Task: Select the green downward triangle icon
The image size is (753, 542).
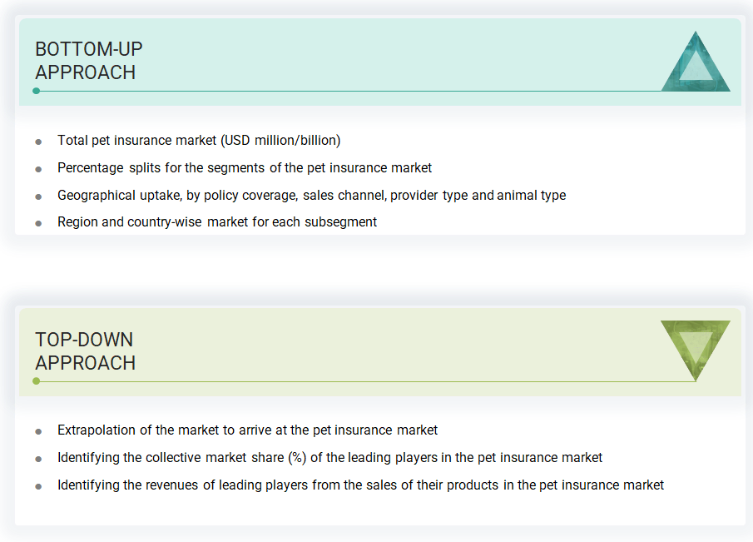Action: click(x=696, y=348)
